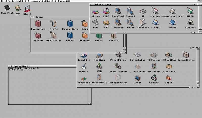The image size is (202, 118).
Task: Launch the Shell desktop icon
Action: [x=27, y=9]
